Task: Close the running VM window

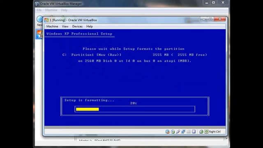Action: (220, 19)
